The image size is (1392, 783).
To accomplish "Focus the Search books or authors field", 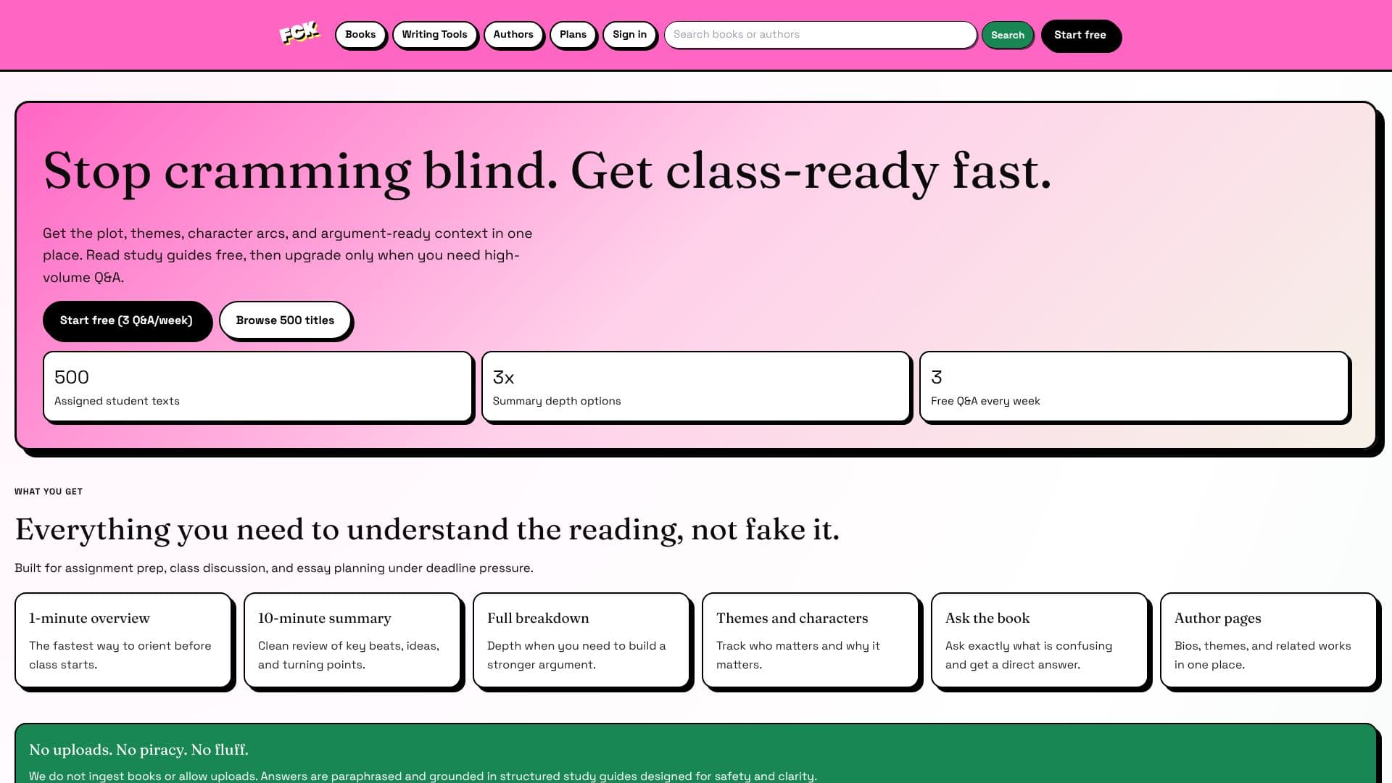I will pos(820,35).
